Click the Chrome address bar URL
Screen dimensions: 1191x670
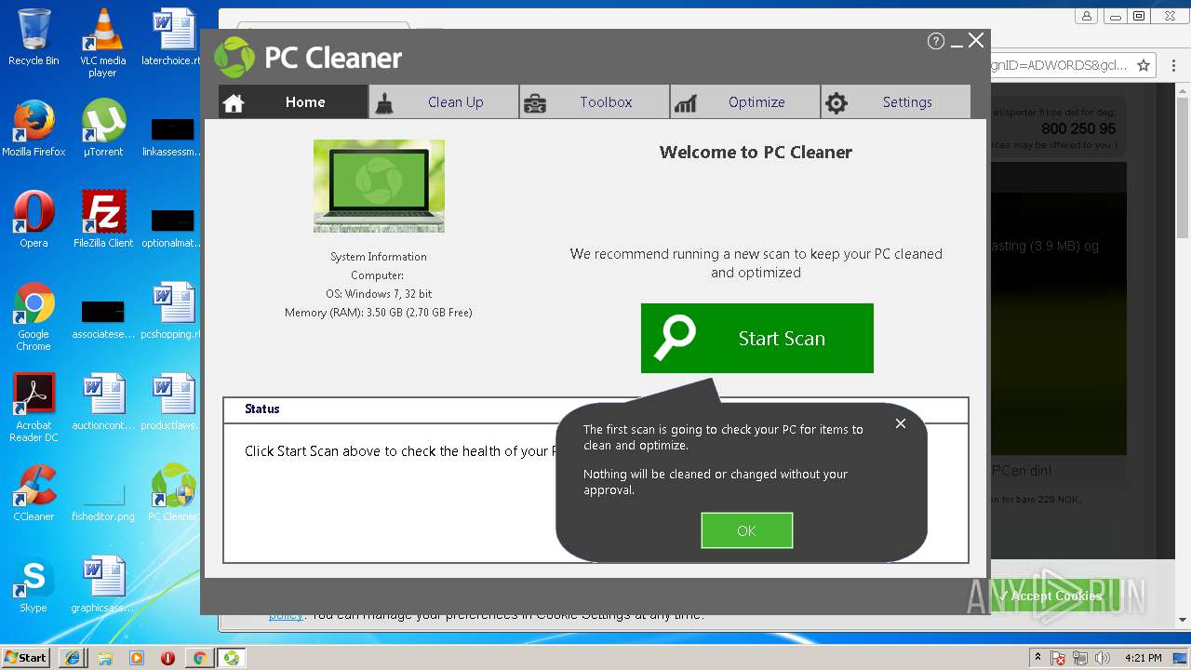[1060, 65]
